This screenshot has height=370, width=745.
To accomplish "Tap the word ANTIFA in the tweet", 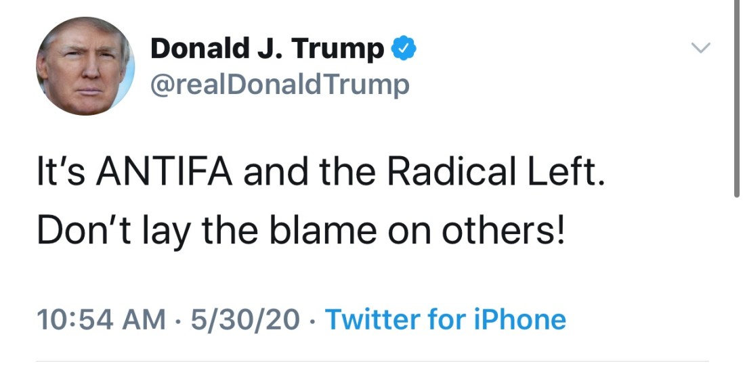I will tap(166, 174).
